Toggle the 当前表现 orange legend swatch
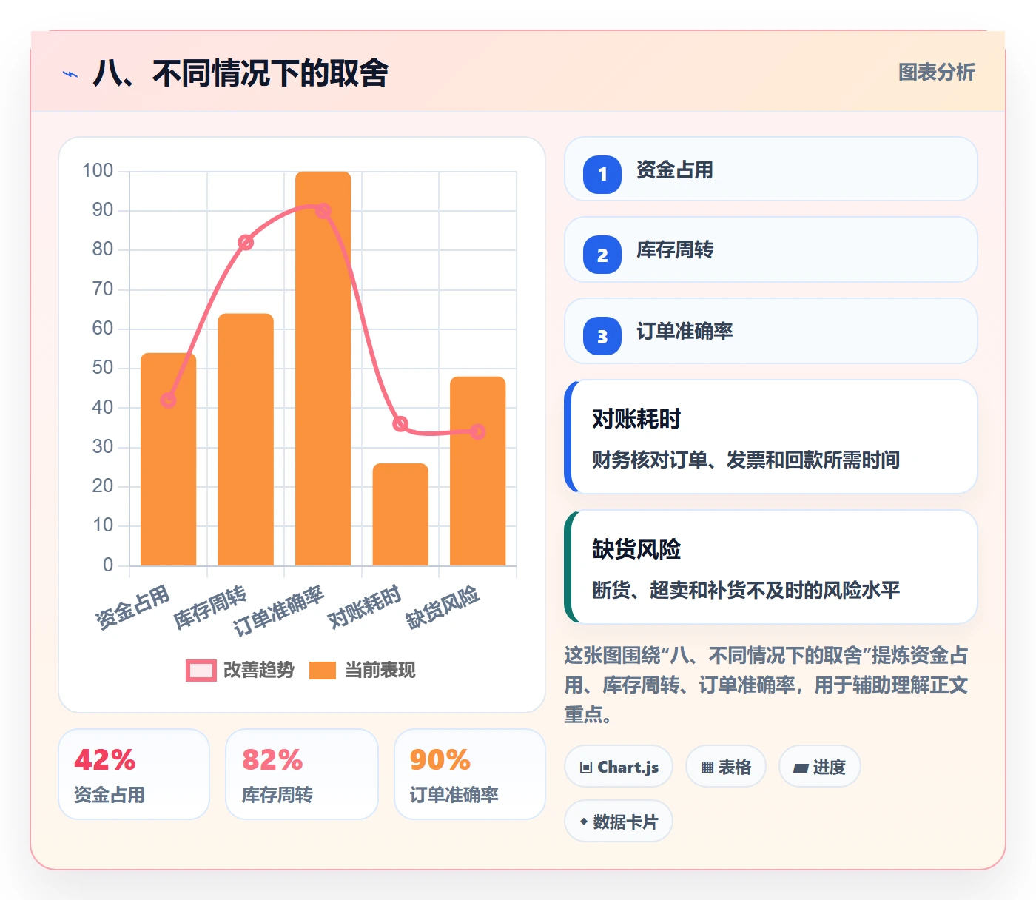This screenshot has height=900, width=1036. (x=323, y=670)
